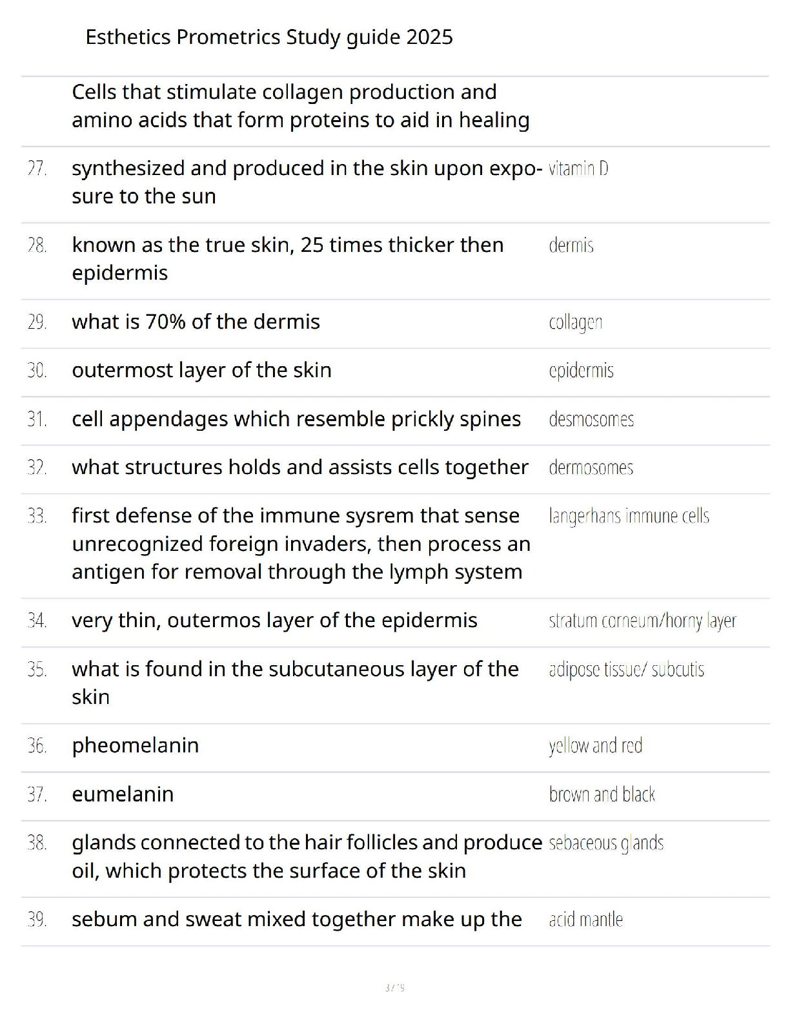Select the answer epidermis
790x1023 pixels.
click(x=581, y=371)
